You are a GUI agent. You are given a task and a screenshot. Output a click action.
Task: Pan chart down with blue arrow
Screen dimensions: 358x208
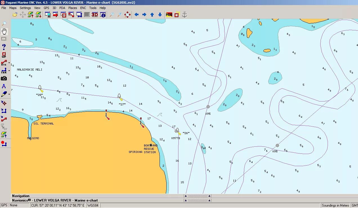[x=160, y=15]
